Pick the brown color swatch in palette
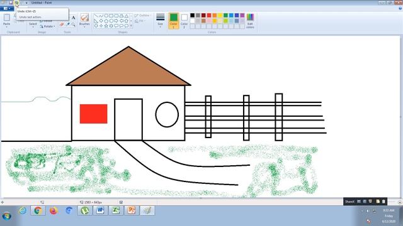Image resolution: width=403 pixels, height=226 pixels. click(203, 21)
